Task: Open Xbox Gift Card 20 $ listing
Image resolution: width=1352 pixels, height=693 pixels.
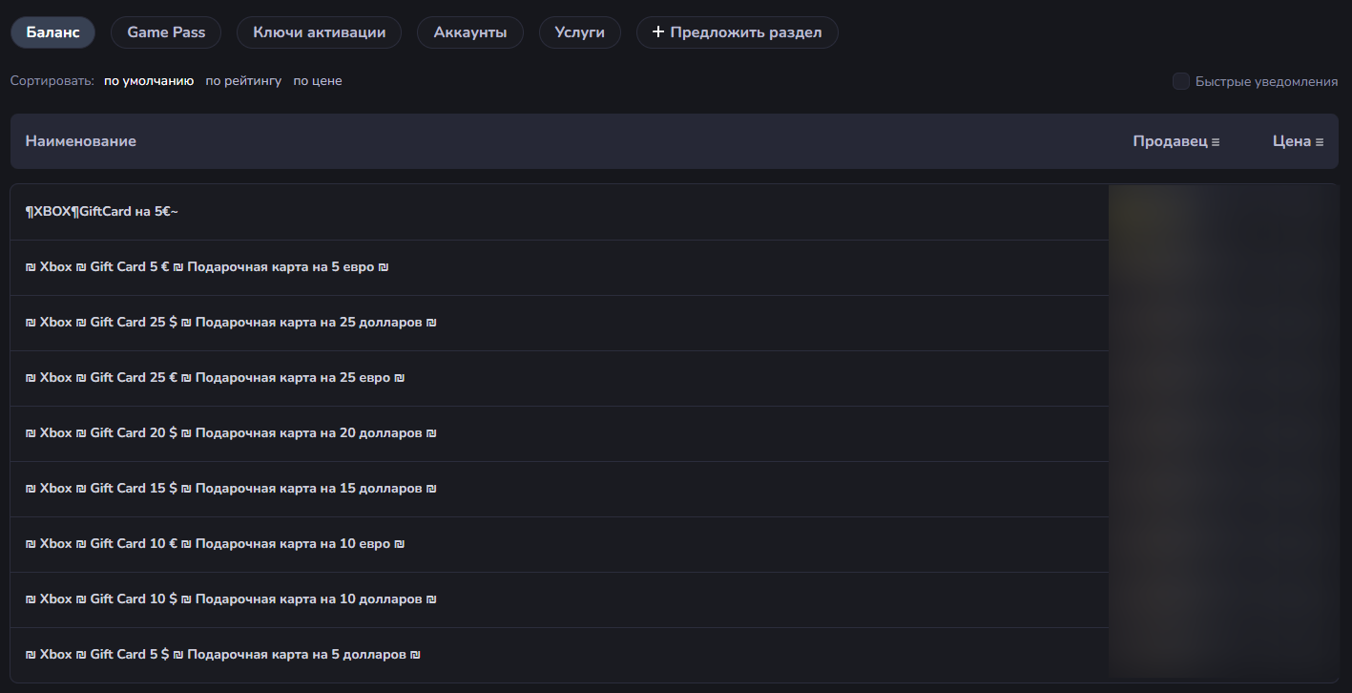Action: coord(675,433)
